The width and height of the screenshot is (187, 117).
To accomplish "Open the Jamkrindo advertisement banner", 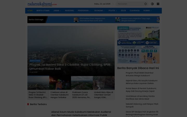I will tap(138, 45).
